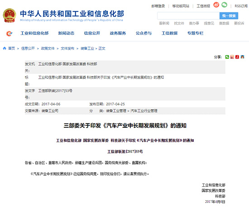
Task: Open 信息公开 navigation menu
Action: 92,33
